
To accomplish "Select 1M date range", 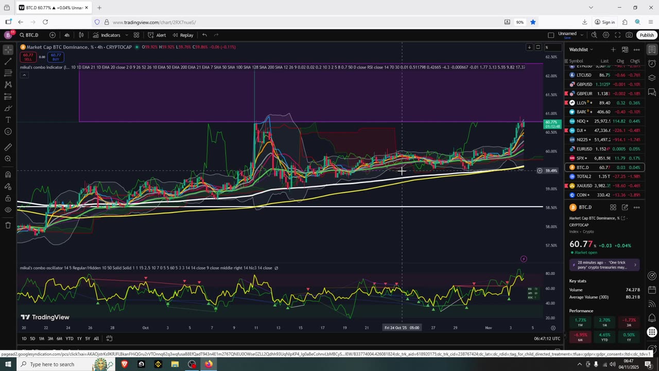I will pyautogui.click(x=42, y=339).
